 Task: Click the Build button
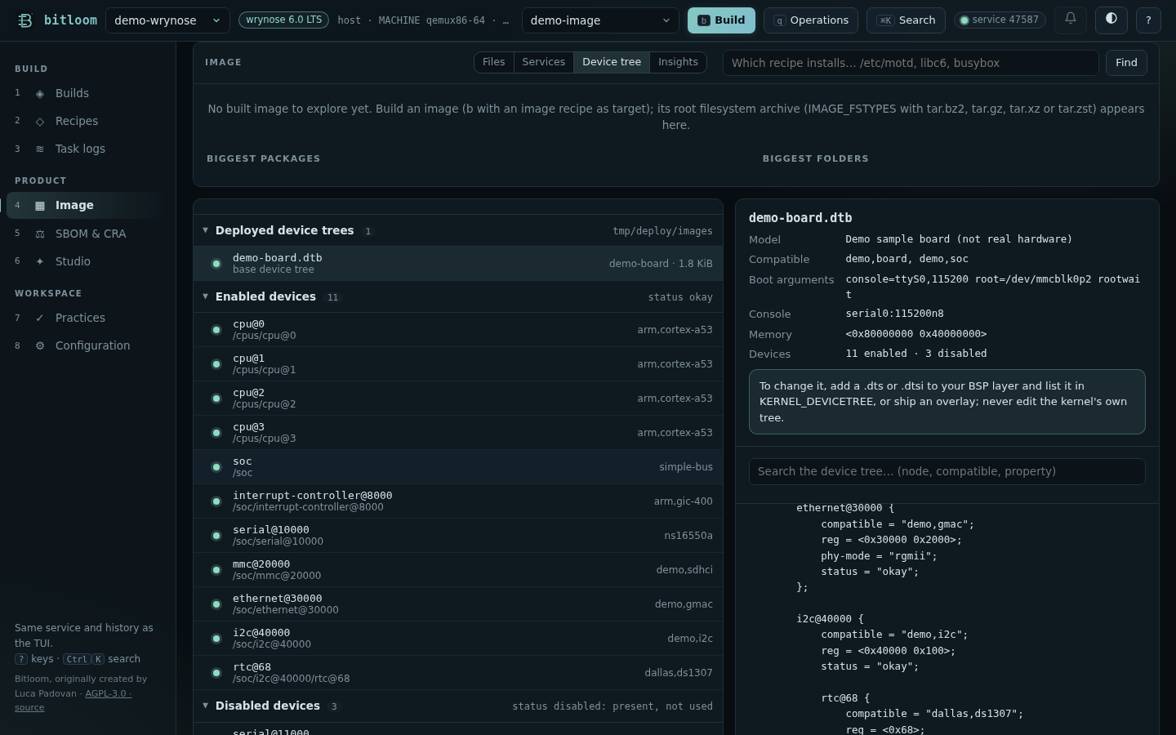[x=721, y=20]
